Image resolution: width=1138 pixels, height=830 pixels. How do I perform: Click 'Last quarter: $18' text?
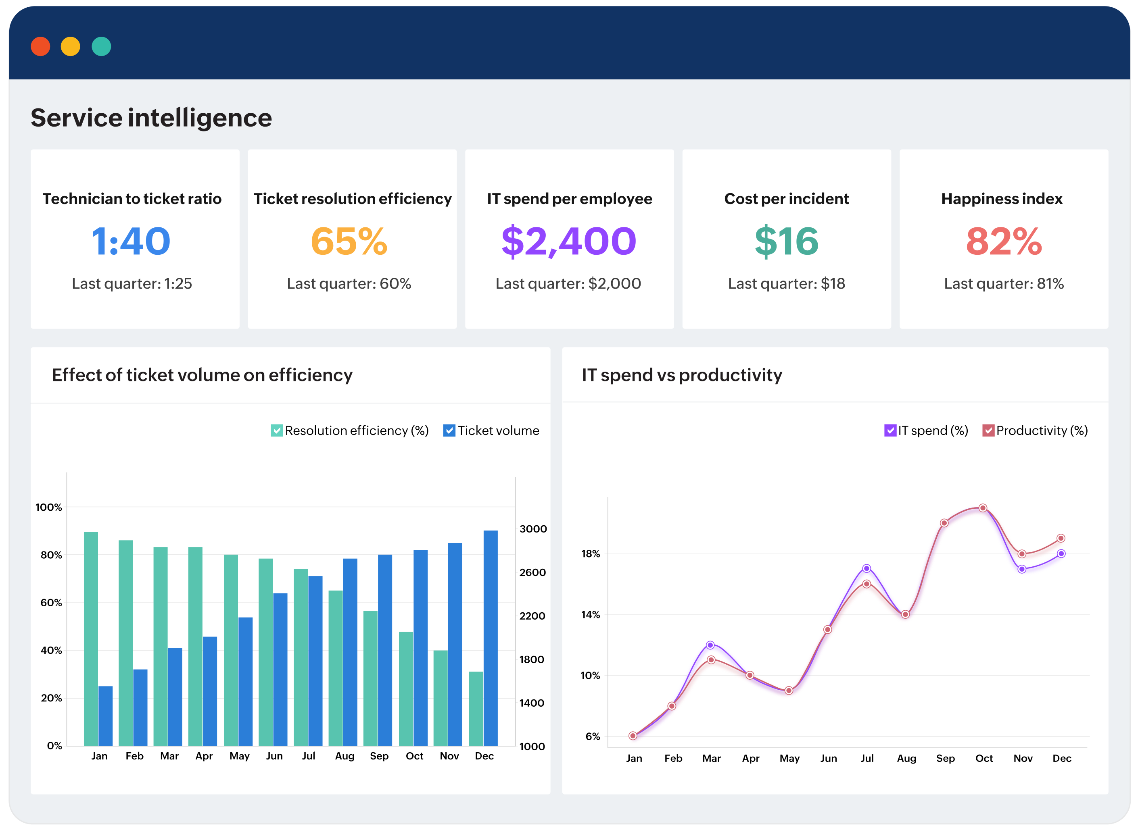(x=786, y=283)
